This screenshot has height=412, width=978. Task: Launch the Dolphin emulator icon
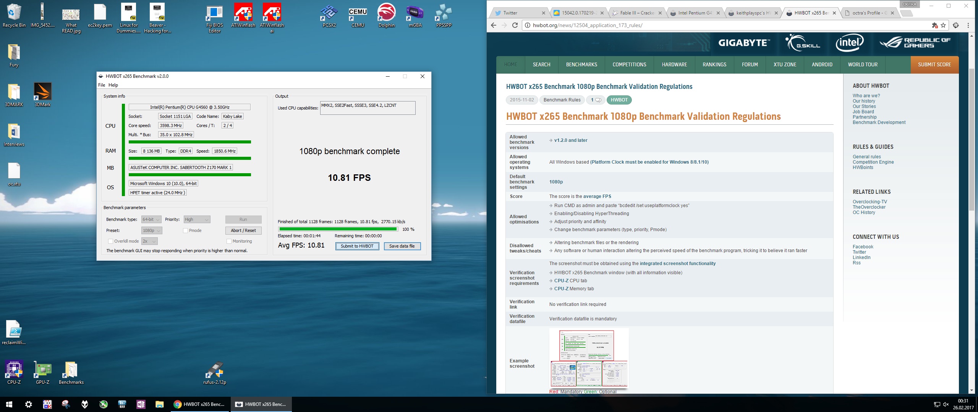point(386,15)
